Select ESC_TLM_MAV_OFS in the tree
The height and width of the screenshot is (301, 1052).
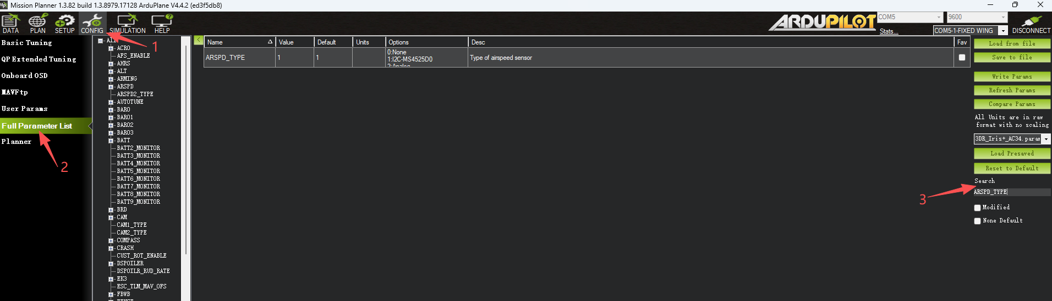click(141, 287)
